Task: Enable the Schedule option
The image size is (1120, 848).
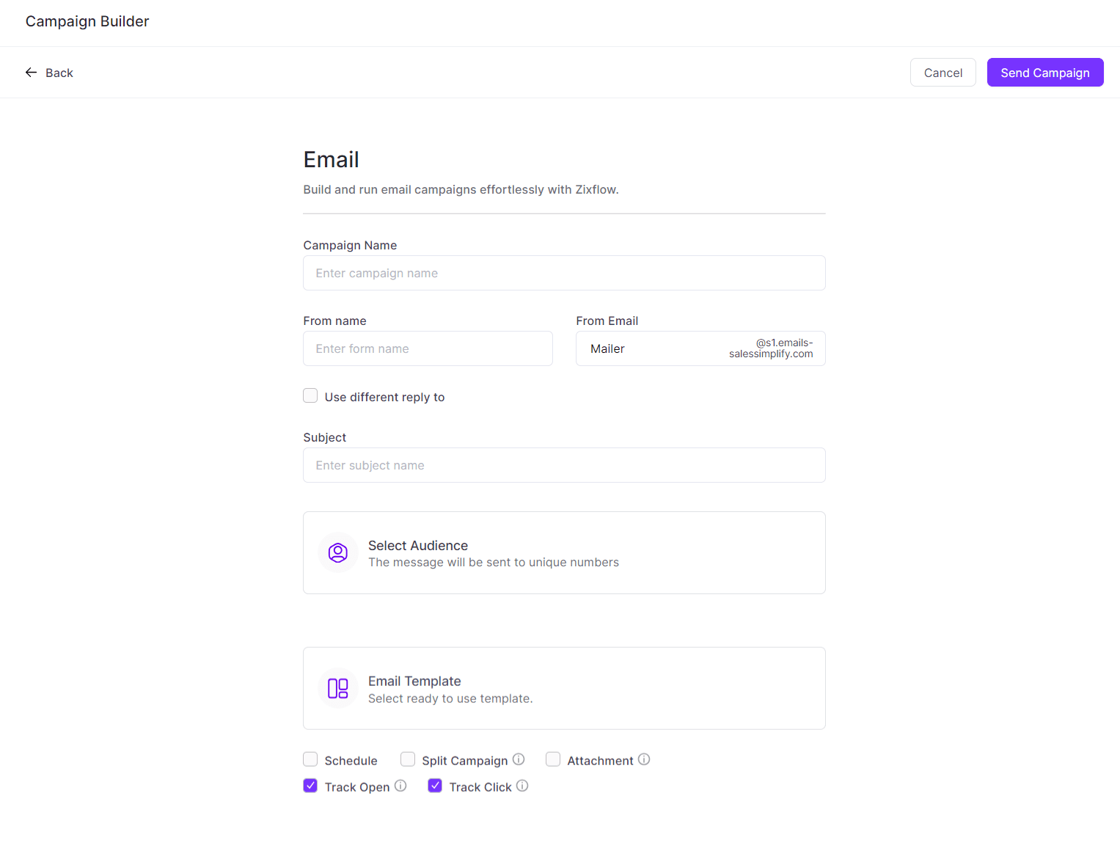Action: [310, 759]
